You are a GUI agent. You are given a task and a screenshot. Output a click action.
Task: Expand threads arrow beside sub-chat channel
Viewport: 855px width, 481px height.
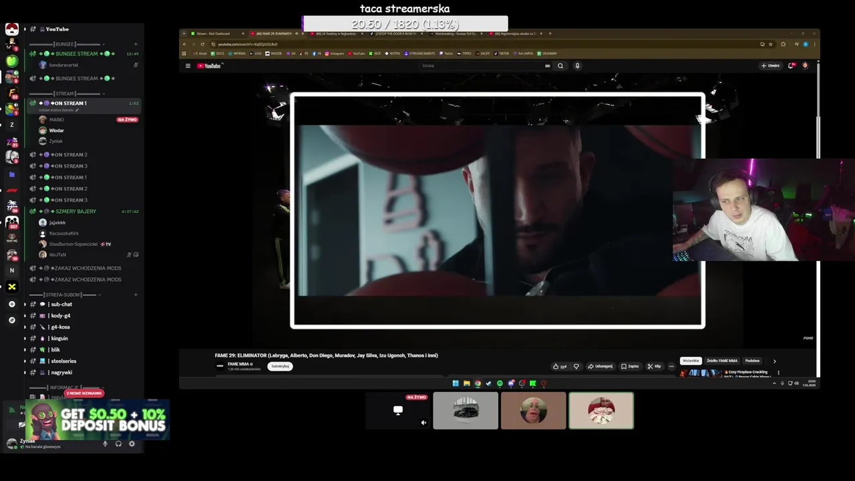pyautogui.click(x=25, y=305)
